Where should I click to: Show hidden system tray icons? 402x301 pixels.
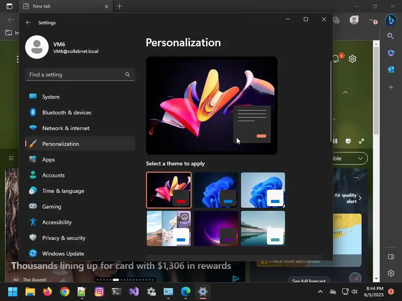click(x=320, y=292)
